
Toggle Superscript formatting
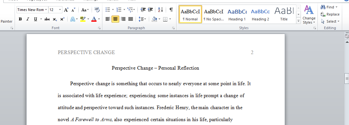point(62,19)
